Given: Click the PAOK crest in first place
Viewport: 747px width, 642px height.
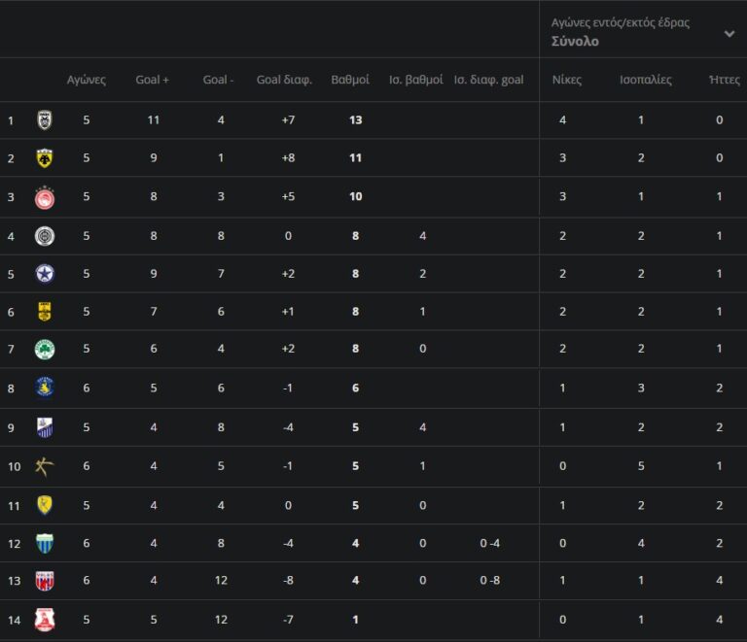Looking at the screenshot, I should pos(45,120).
